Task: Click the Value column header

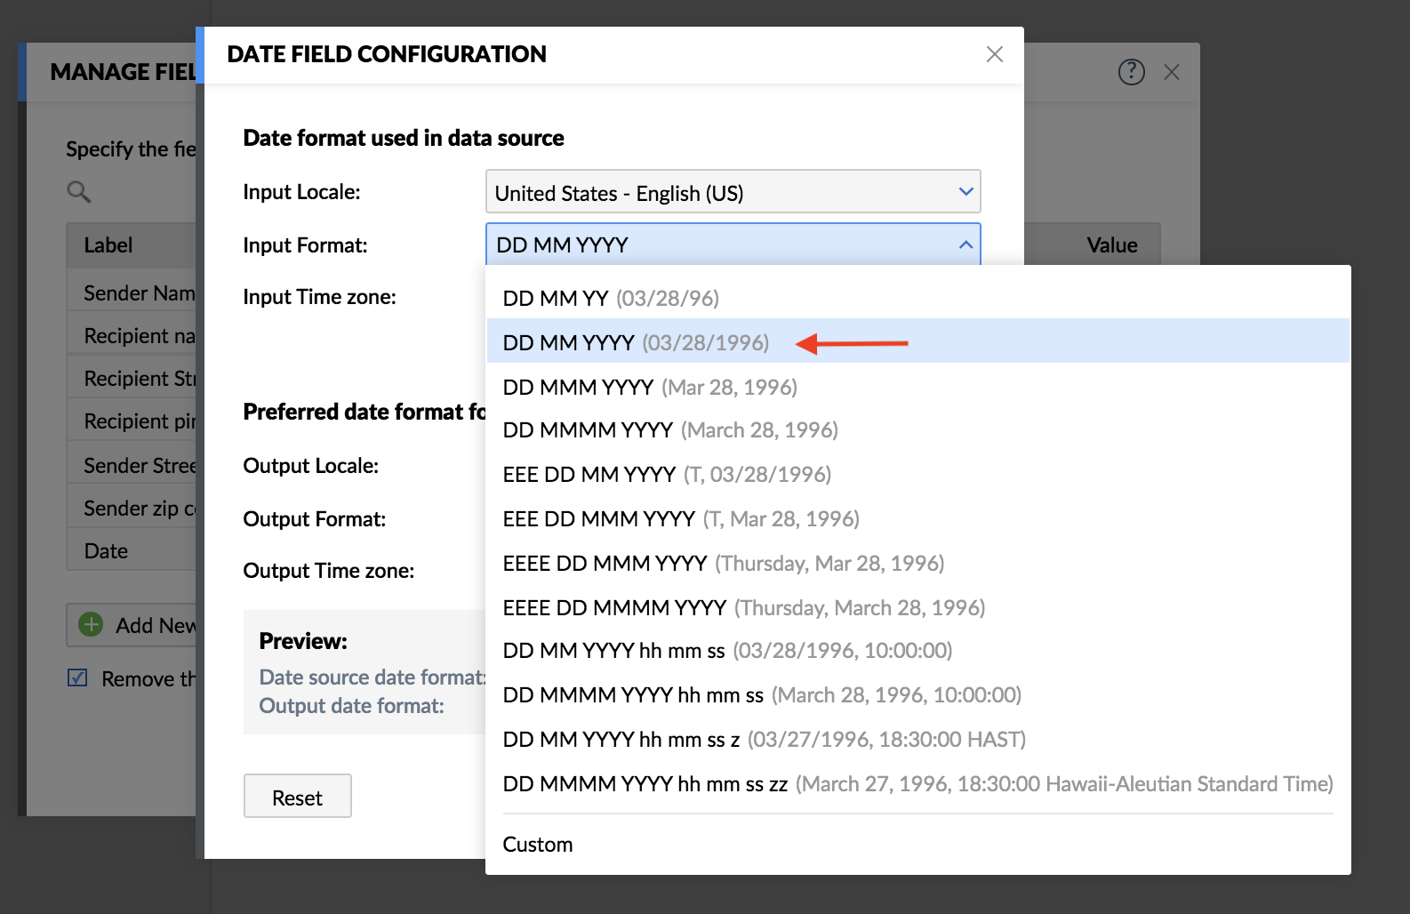Action: [1111, 245]
